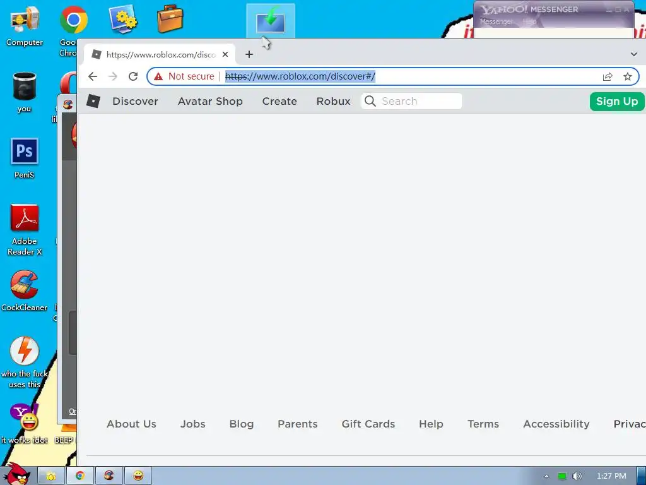
Task: Select the address bar URL
Action: pos(300,76)
